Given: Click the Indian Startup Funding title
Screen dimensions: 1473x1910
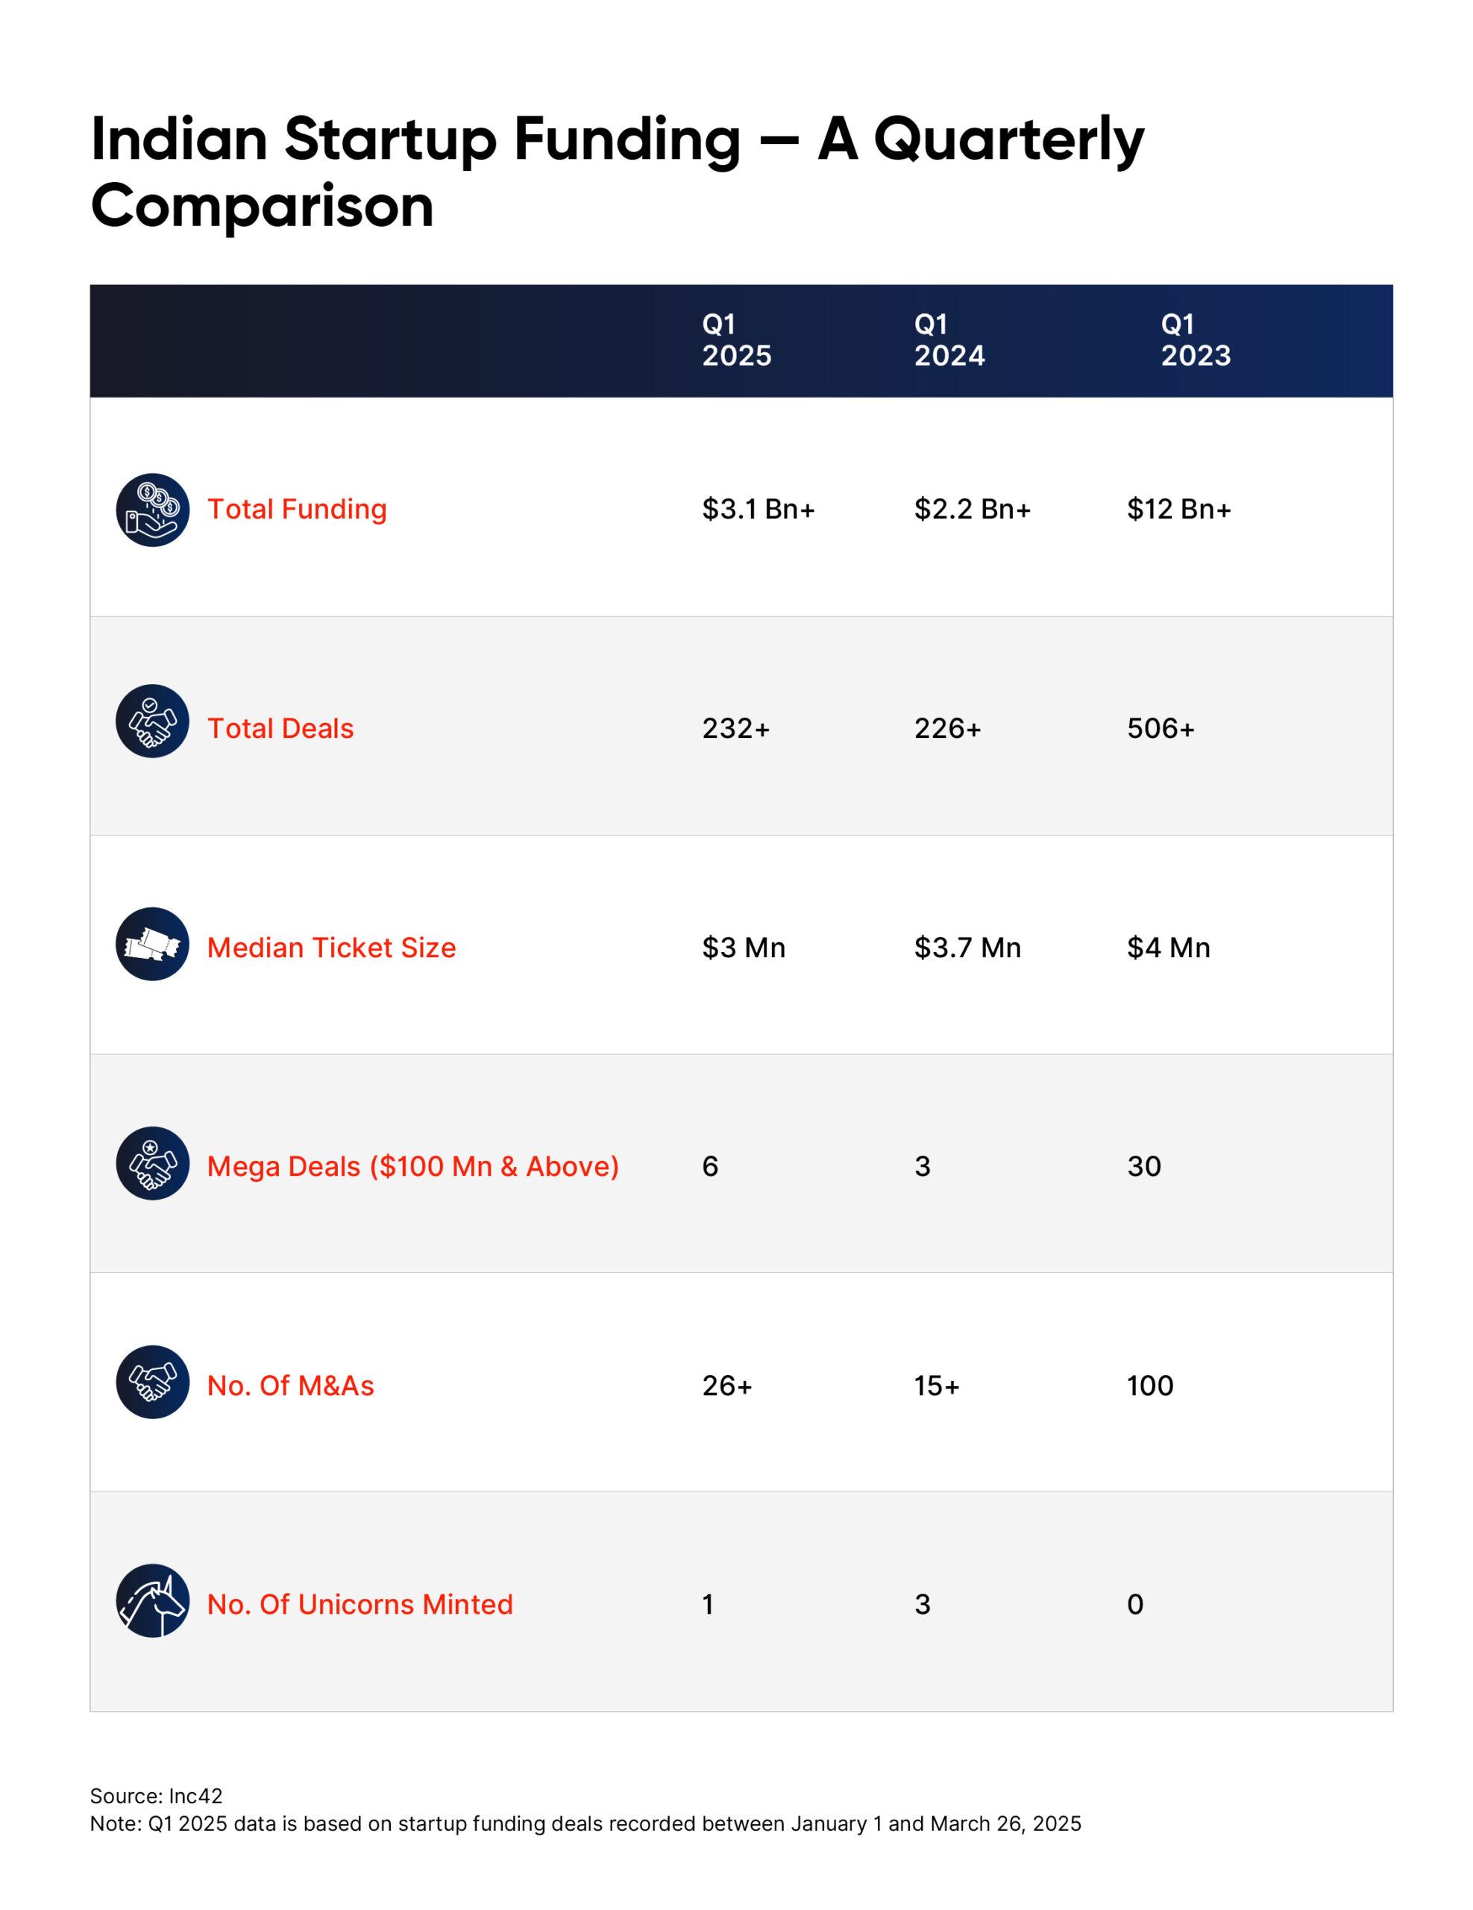Looking at the screenshot, I should coord(616,172).
